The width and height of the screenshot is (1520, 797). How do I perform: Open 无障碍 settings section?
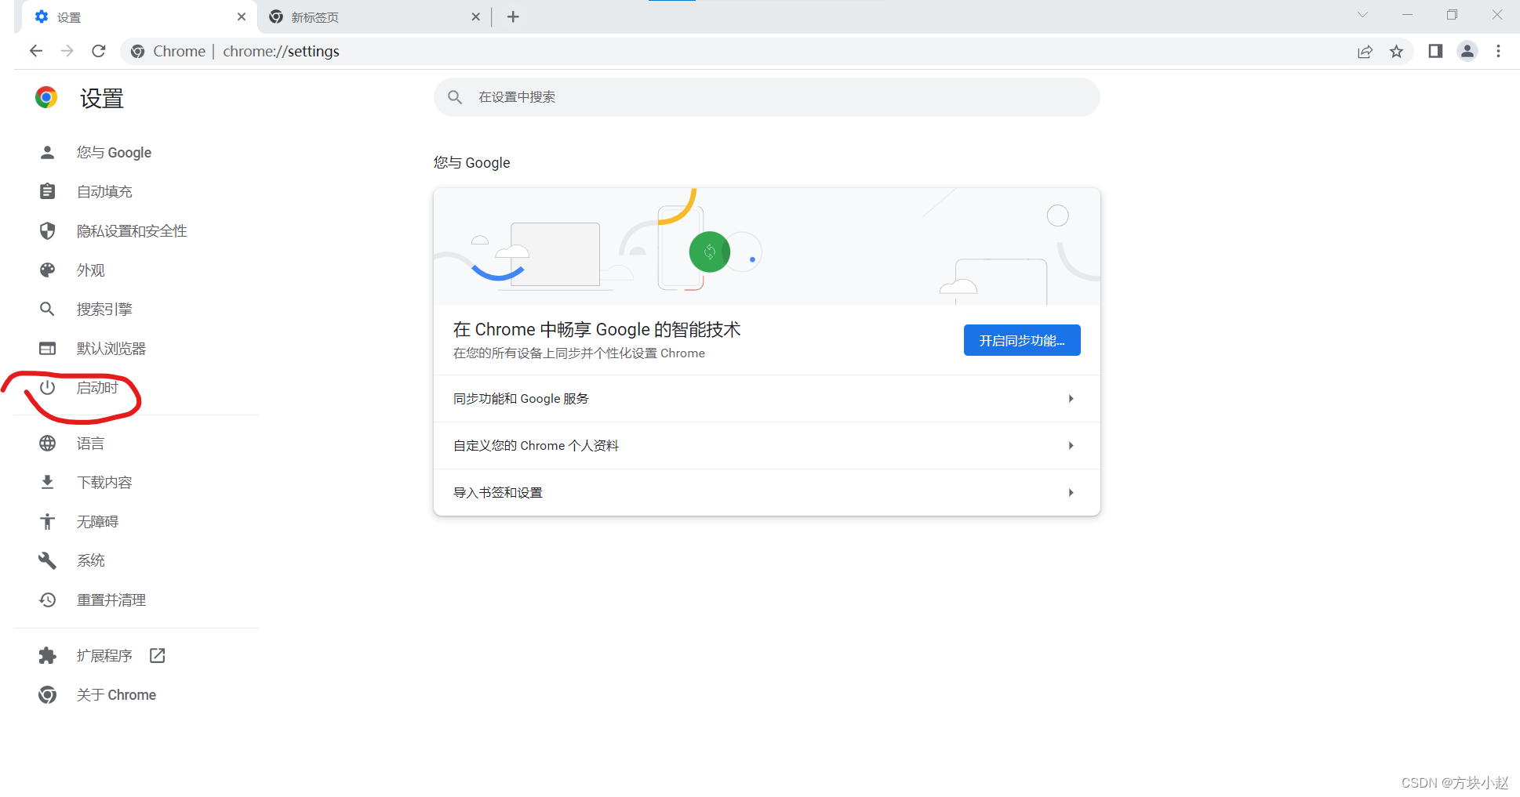(97, 521)
